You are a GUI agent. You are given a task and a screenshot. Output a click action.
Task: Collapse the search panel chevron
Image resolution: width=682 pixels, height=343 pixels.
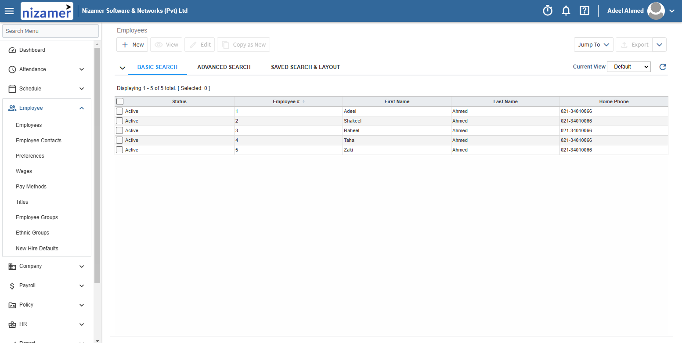(x=123, y=68)
